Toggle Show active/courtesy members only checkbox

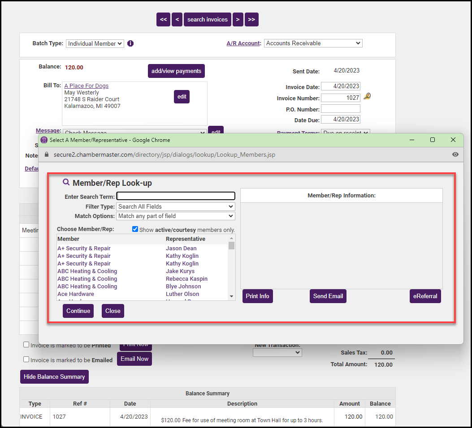[135, 229]
